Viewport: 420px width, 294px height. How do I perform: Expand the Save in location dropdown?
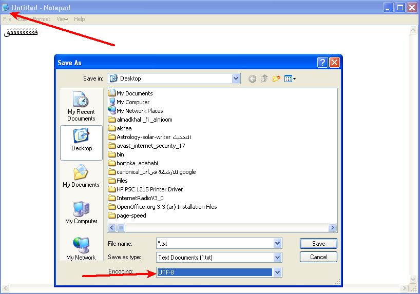[x=236, y=79]
